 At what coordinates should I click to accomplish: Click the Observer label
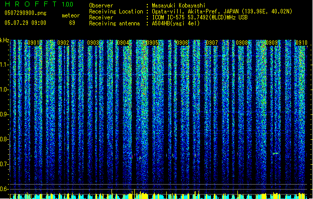[x=101, y=5]
